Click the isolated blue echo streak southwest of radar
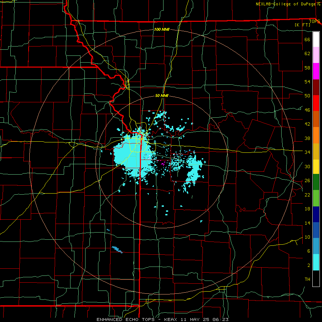This screenshot has width=322, height=322. click(117, 249)
